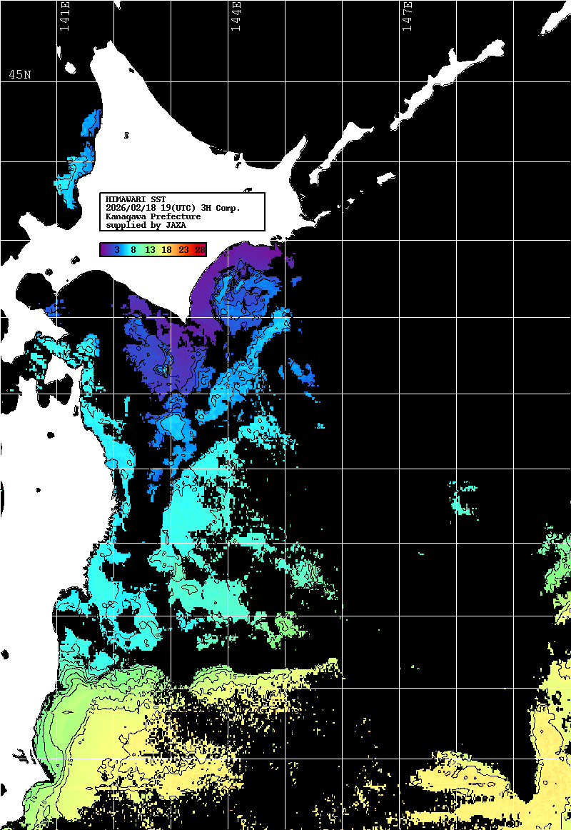The width and height of the screenshot is (571, 830).
Task: Click the 2026/02/18 19(UTC) timestamp line
Action: [x=173, y=208]
